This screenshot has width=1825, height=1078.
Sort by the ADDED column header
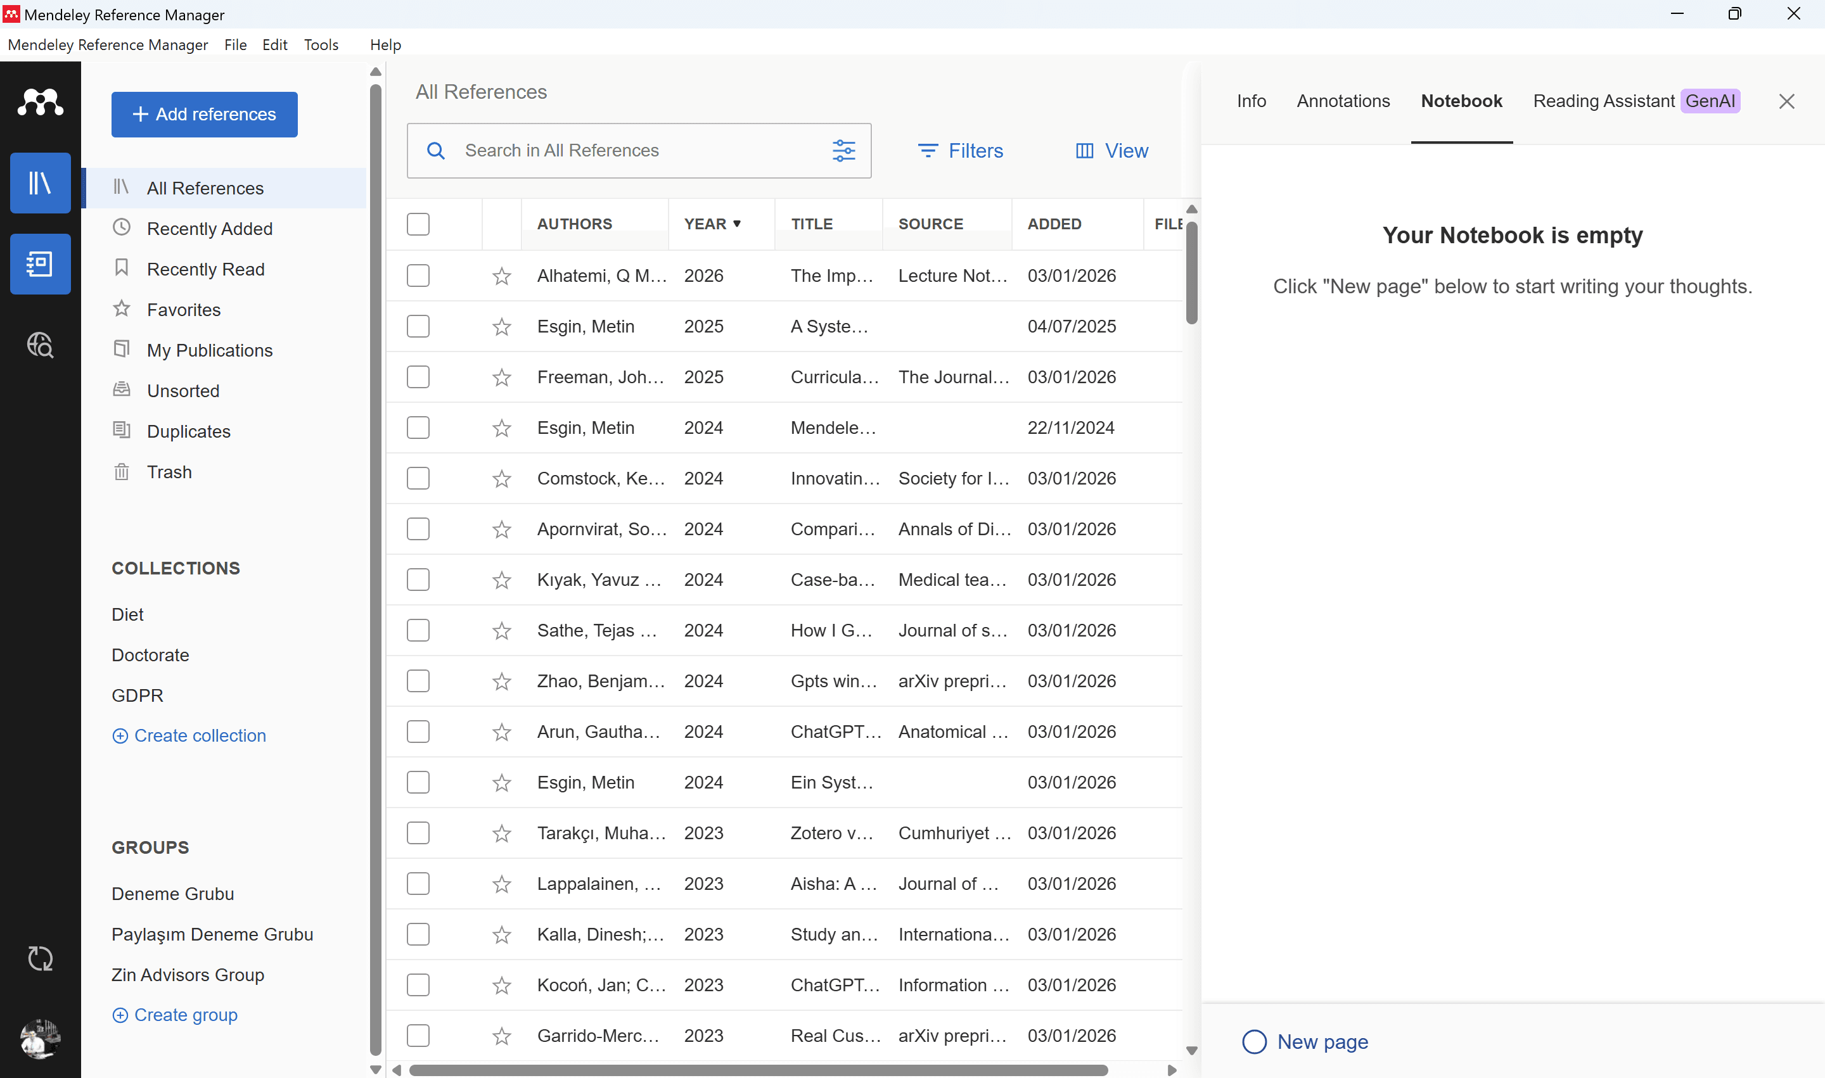click(x=1054, y=224)
